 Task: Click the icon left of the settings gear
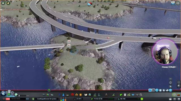click(x=173, y=3)
